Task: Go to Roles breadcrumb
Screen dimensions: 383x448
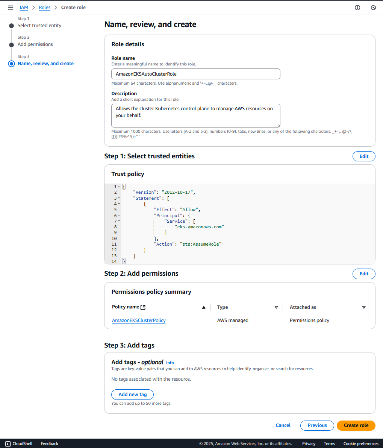Action: point(44,8)
